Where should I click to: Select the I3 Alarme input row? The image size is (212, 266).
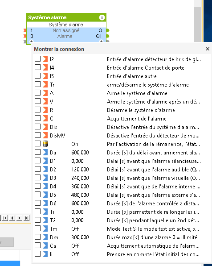click(x=66, y=36)
